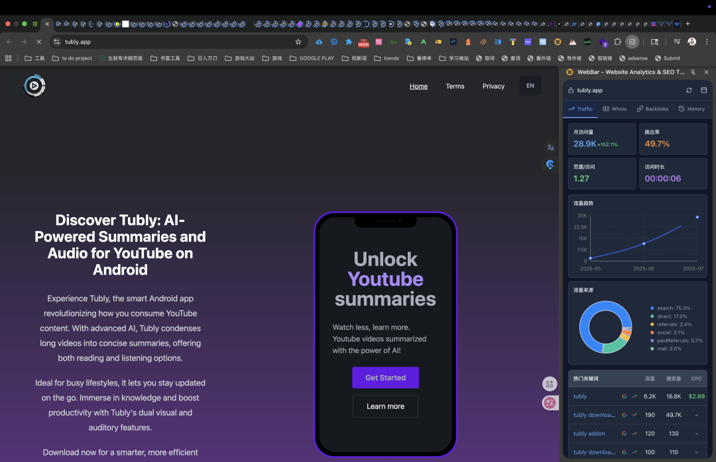The image size is (716, 462).
Task: Switch to the Backlinks tab
Action: (652, 109)
